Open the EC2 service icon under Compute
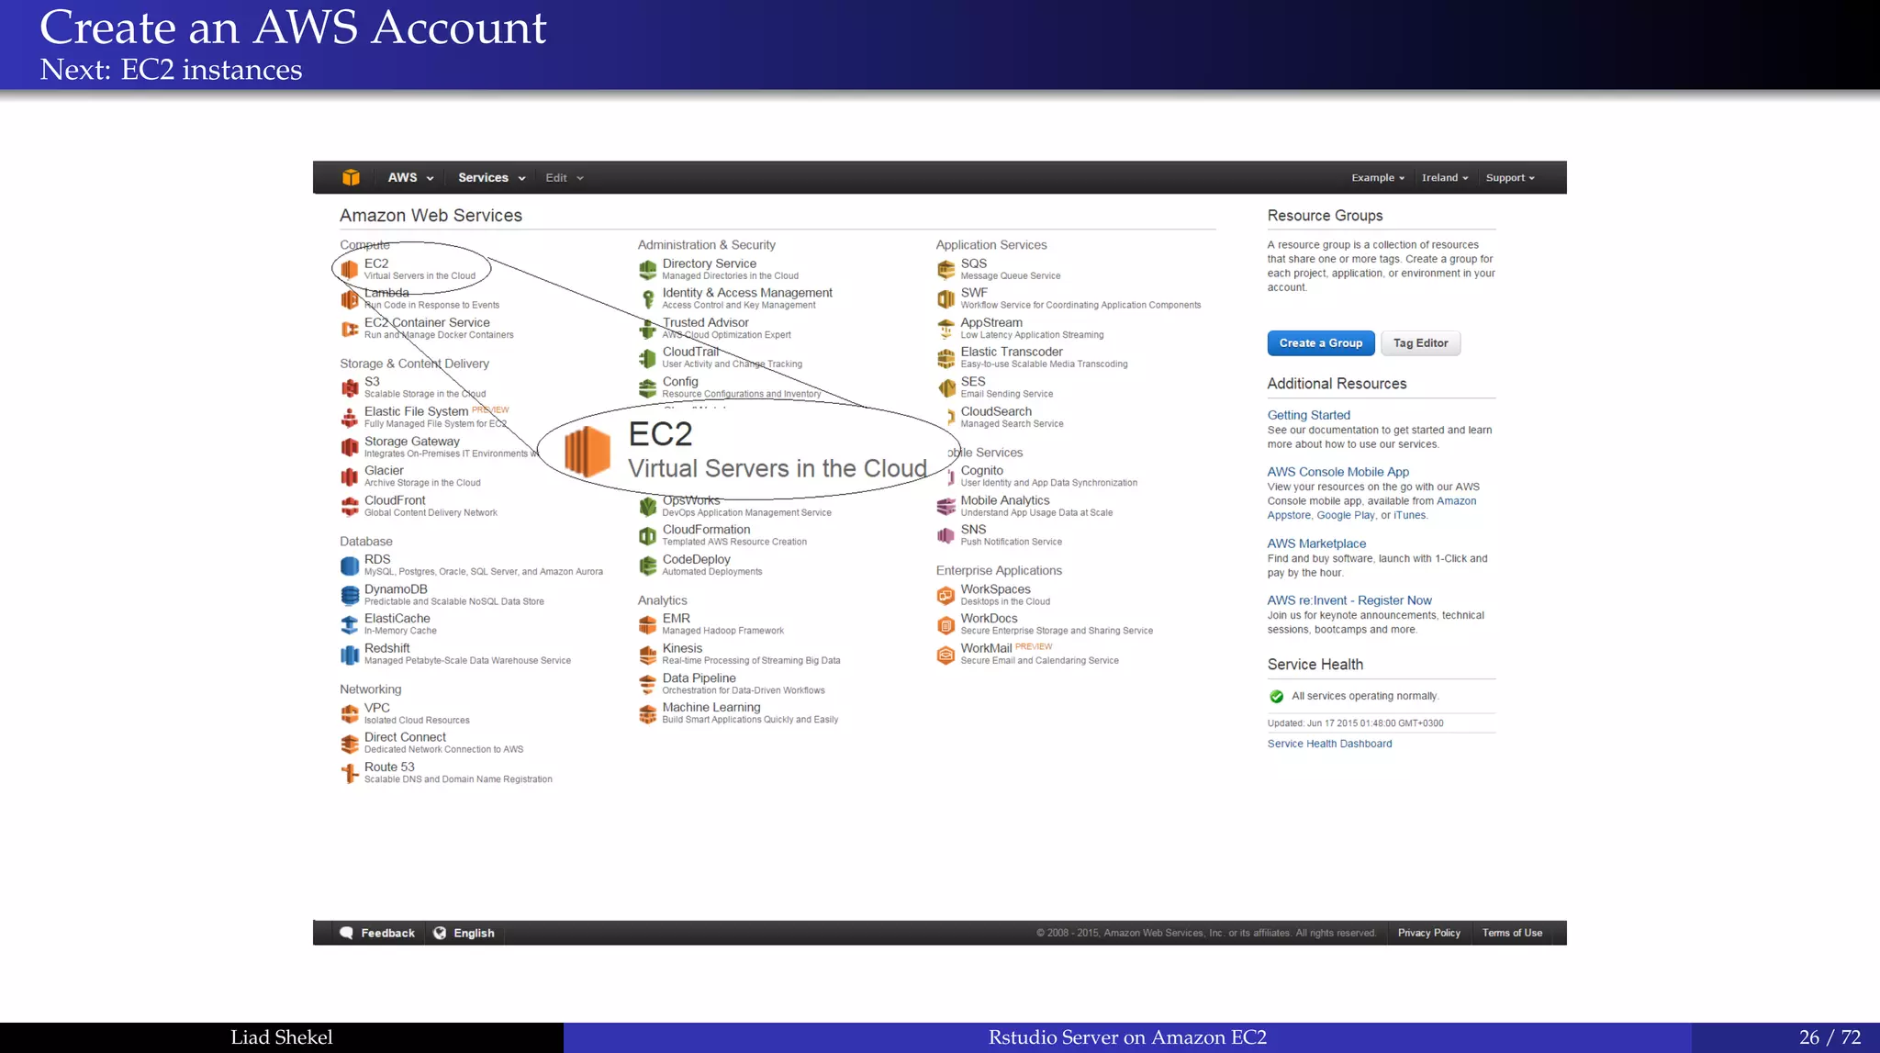Screen dimensions: 1880x1053 coord(350,269)
